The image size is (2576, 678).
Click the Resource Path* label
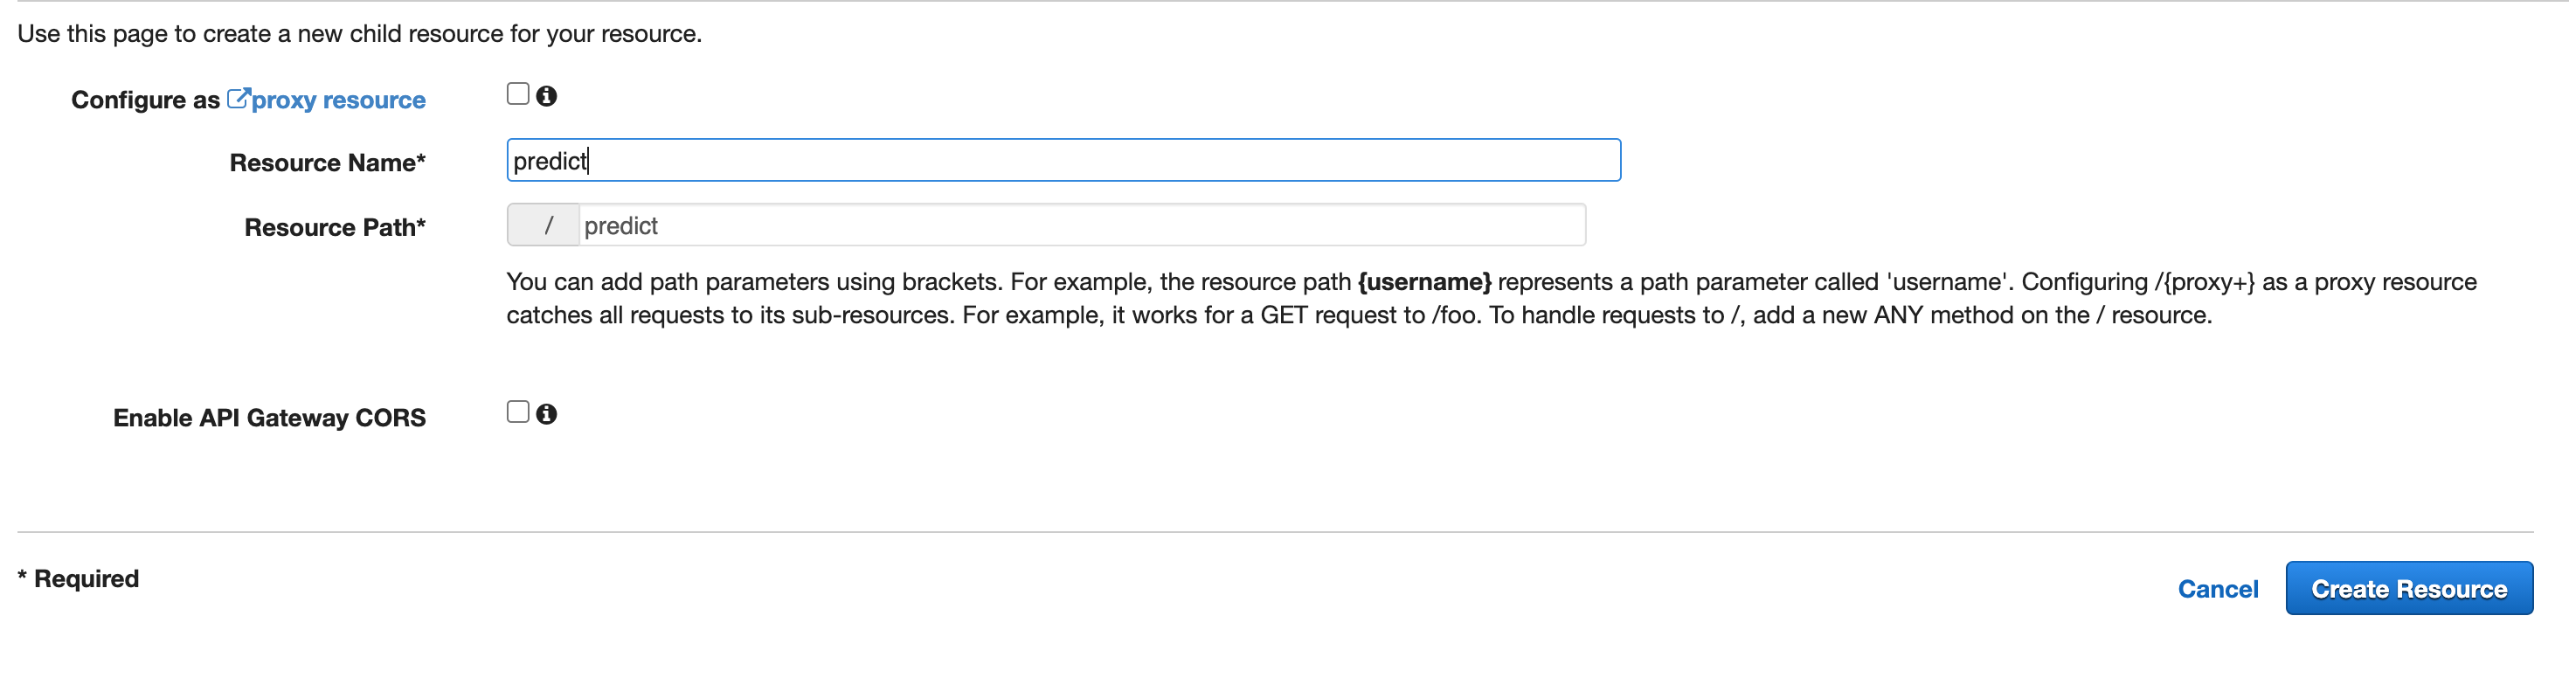335,228
